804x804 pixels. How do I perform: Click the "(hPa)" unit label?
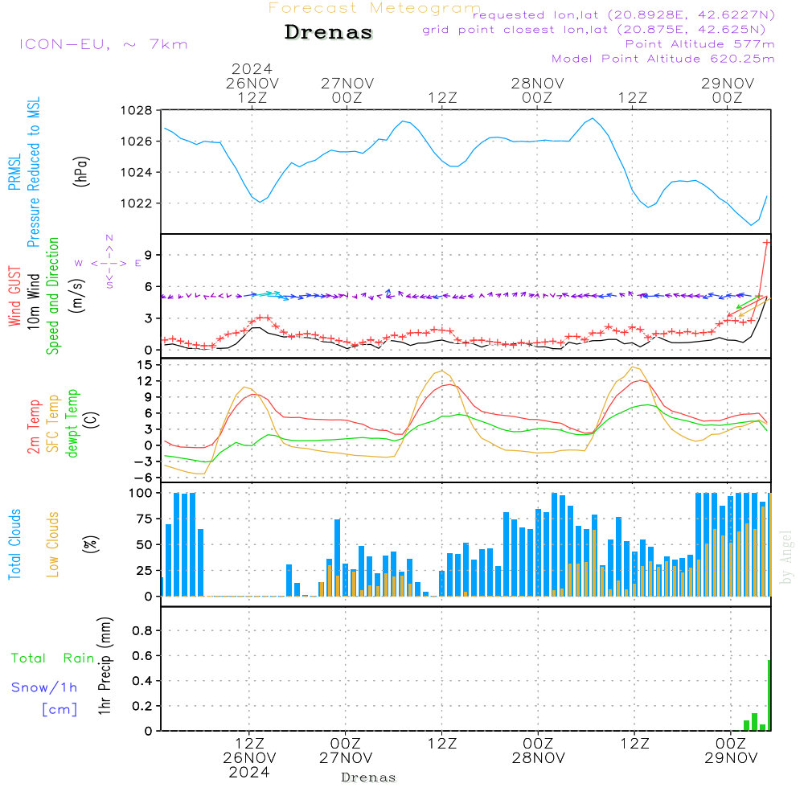81,171
